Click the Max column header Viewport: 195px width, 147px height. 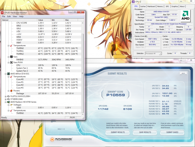click(x=71, y=20)
